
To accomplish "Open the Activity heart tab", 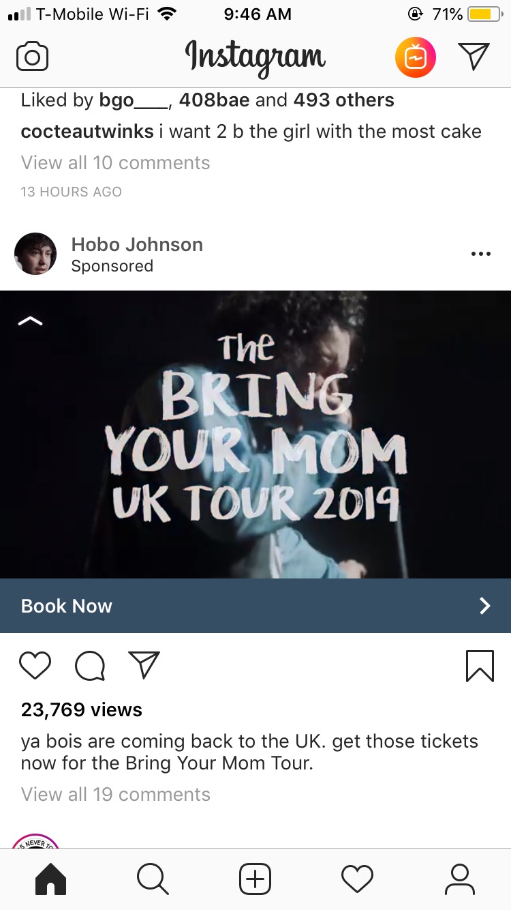I will (x=357, y=879).
